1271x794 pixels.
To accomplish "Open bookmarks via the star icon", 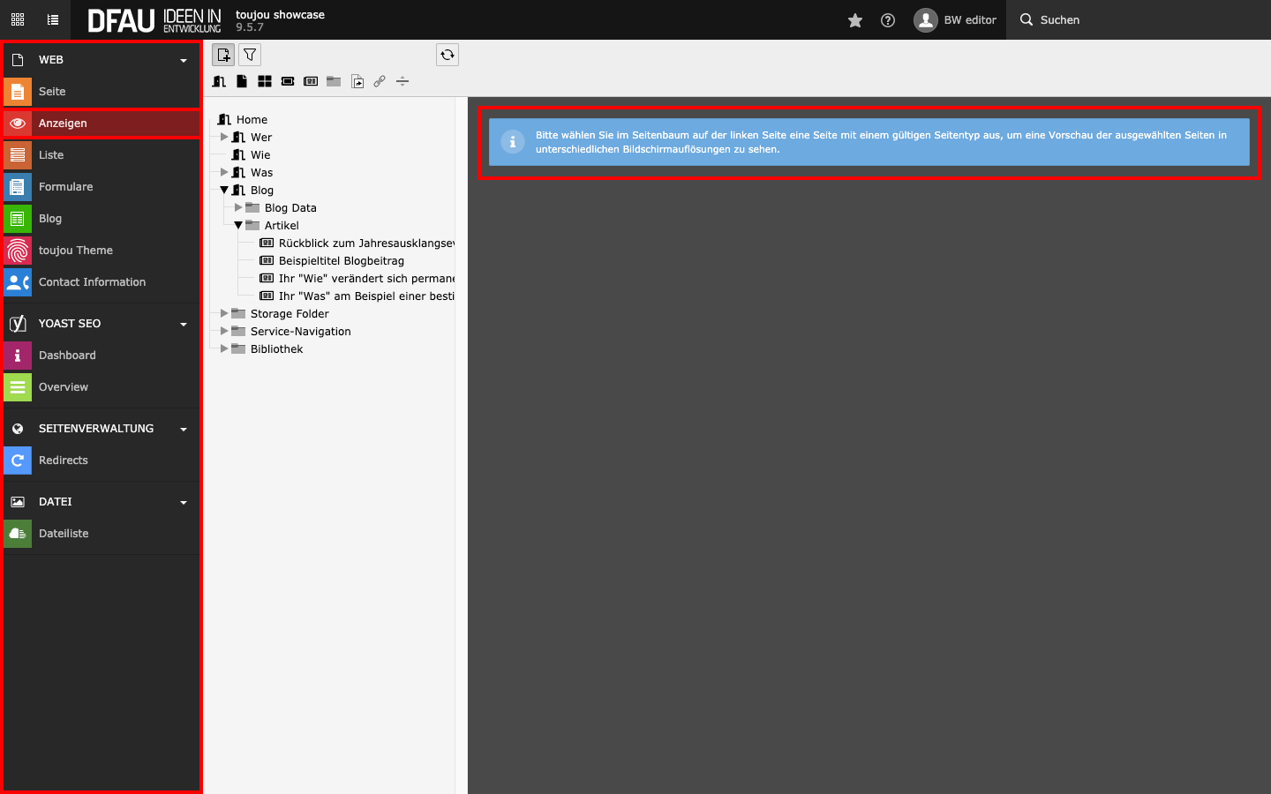I will pyautogui.click(x=854, y=20).
